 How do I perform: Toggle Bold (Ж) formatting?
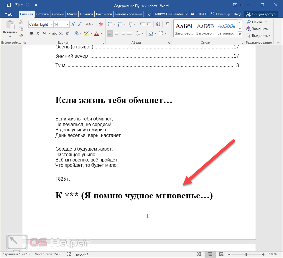pos(32,33)
